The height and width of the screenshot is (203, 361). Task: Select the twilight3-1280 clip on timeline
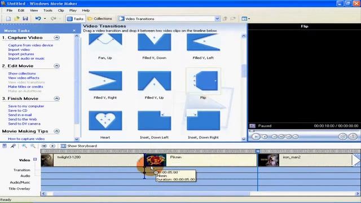click(93, 160)
